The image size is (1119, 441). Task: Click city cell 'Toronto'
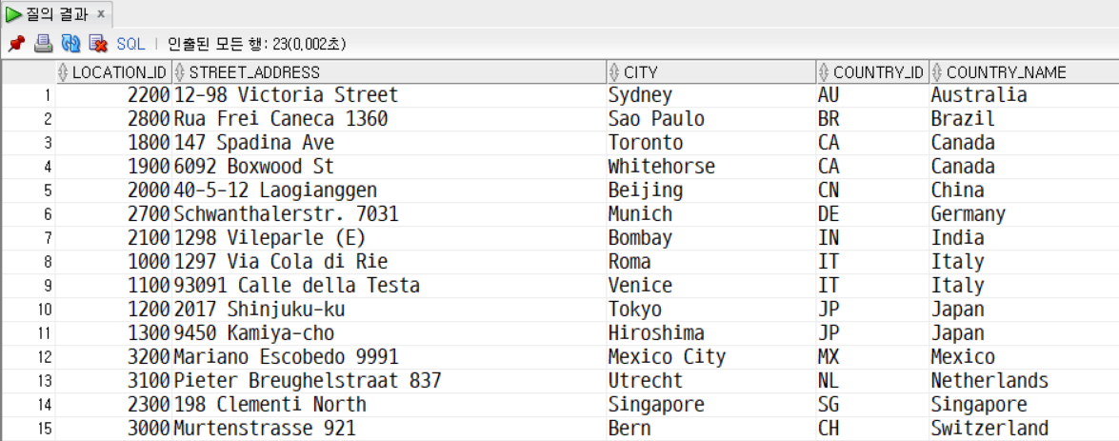point(710,143)
